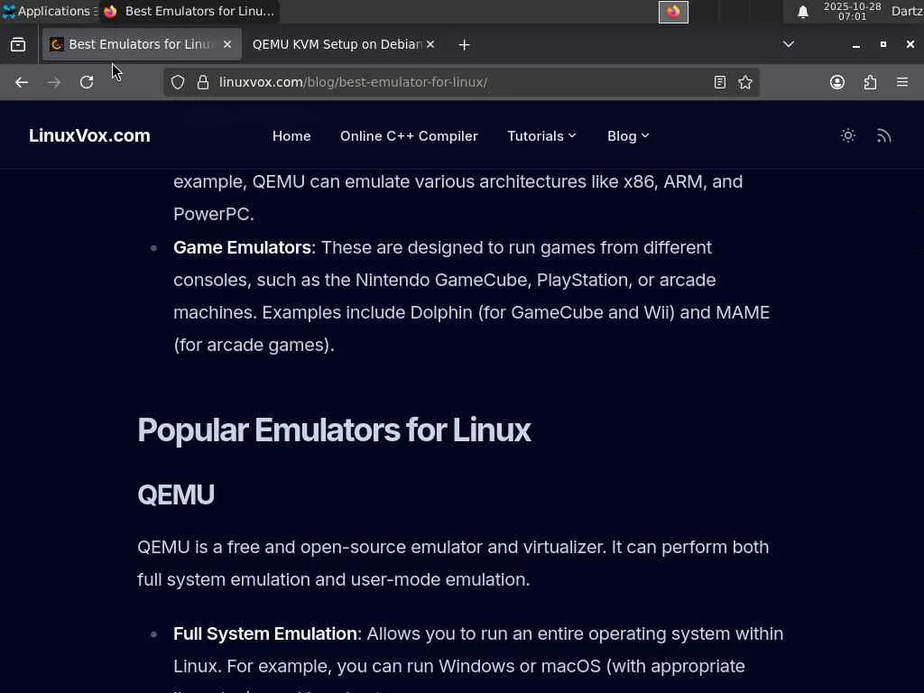Click the QEMU section heading

[x=176, y=495]
